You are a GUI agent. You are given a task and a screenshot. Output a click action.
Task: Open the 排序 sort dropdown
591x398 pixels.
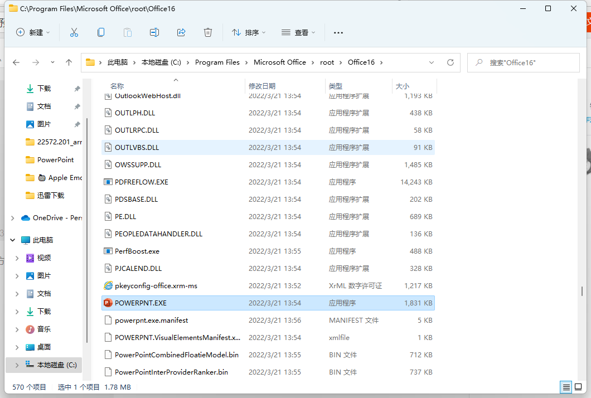(249, 32)
